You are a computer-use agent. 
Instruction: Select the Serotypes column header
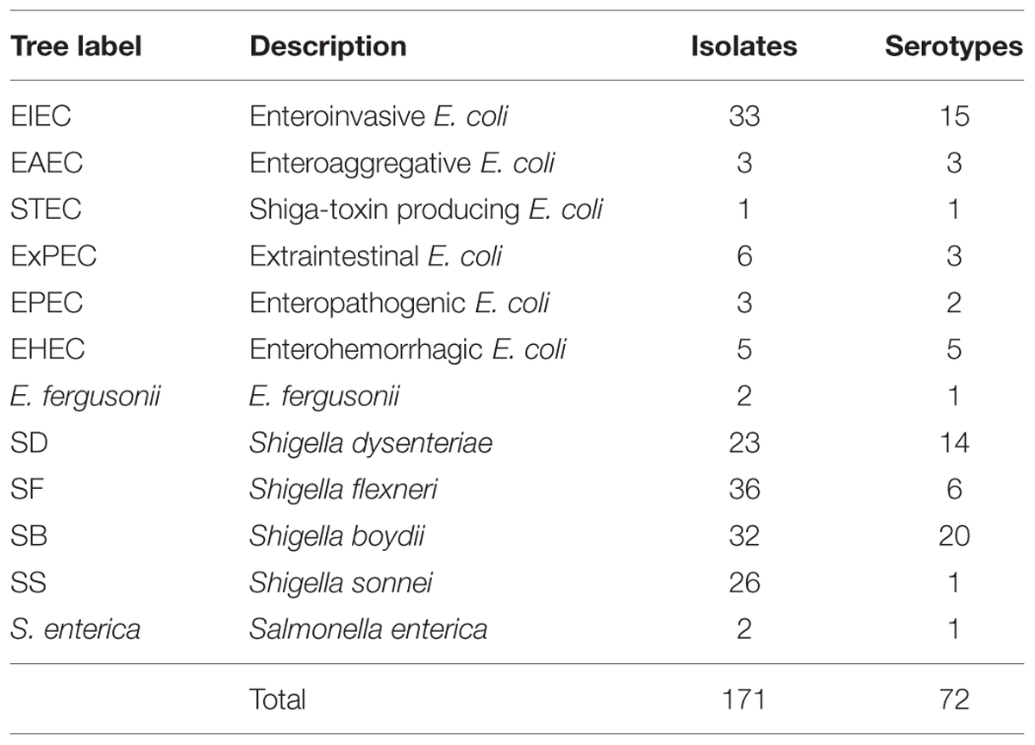[x=953, y=47]
